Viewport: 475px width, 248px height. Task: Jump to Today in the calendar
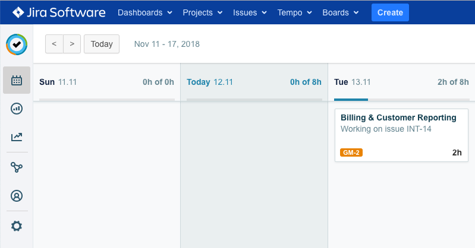[x=102, y=44]
